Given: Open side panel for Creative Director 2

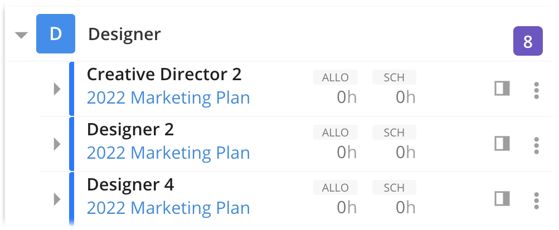Looking at the screenshot, I should click(x=502, y=89).
